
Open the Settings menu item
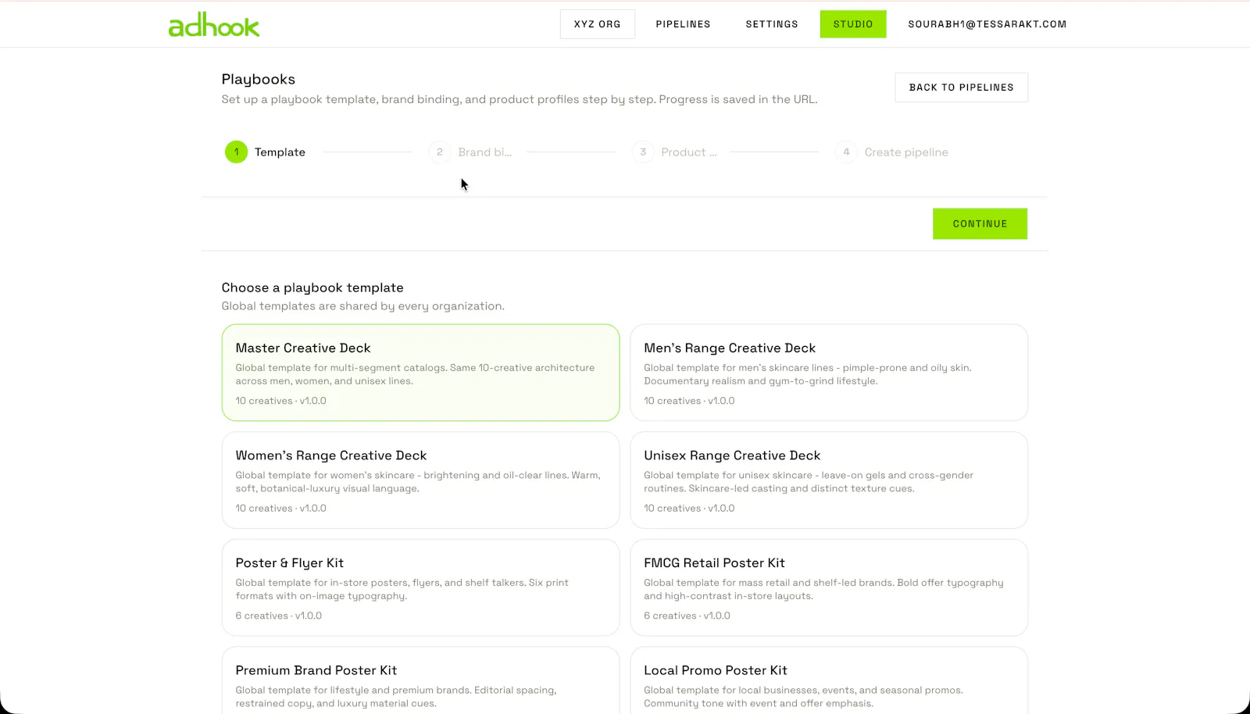772,24
